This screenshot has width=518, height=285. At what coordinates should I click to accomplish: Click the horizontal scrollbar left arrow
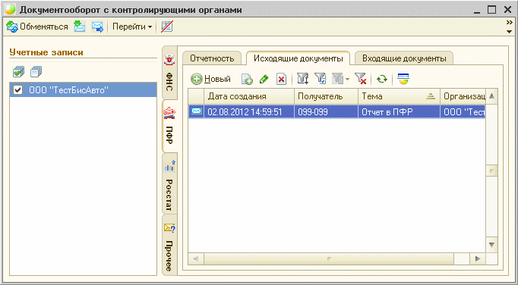tap(196, 258)
